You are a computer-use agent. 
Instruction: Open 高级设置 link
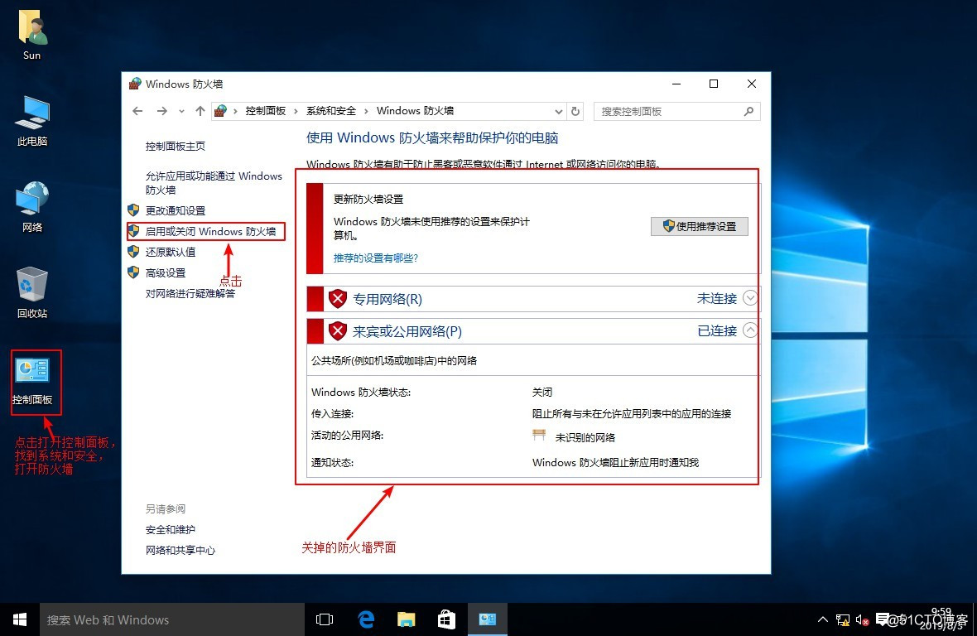coord(165,272)
